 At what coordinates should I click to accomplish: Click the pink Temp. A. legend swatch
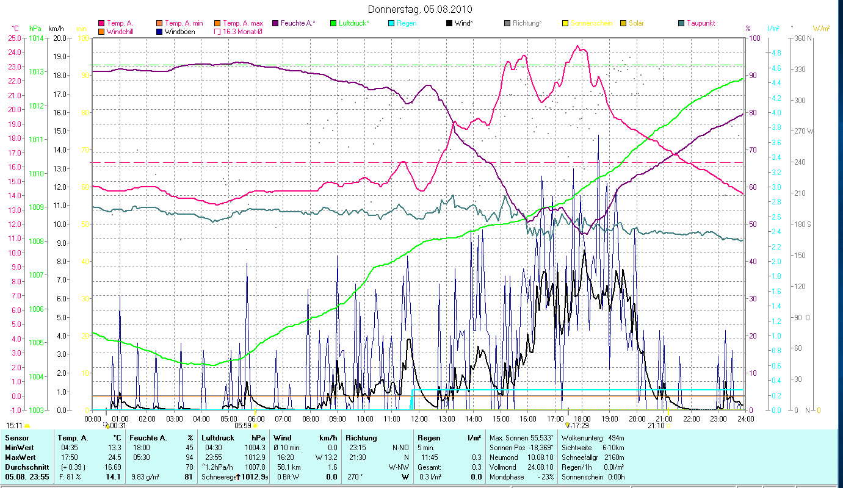coord(101,23)
